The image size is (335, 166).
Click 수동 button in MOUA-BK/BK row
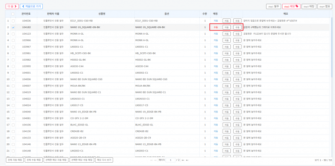click(237, 86)
